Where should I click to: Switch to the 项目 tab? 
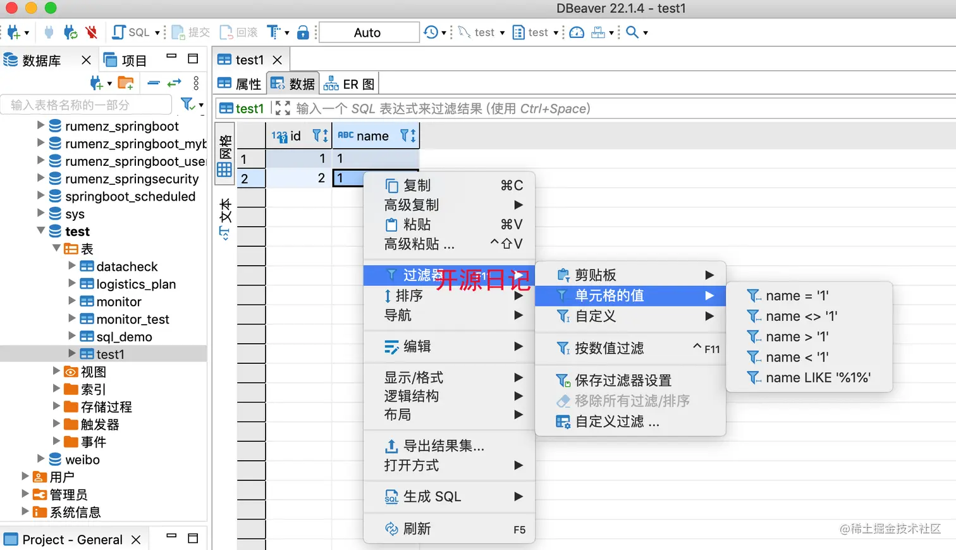point(125,60)
